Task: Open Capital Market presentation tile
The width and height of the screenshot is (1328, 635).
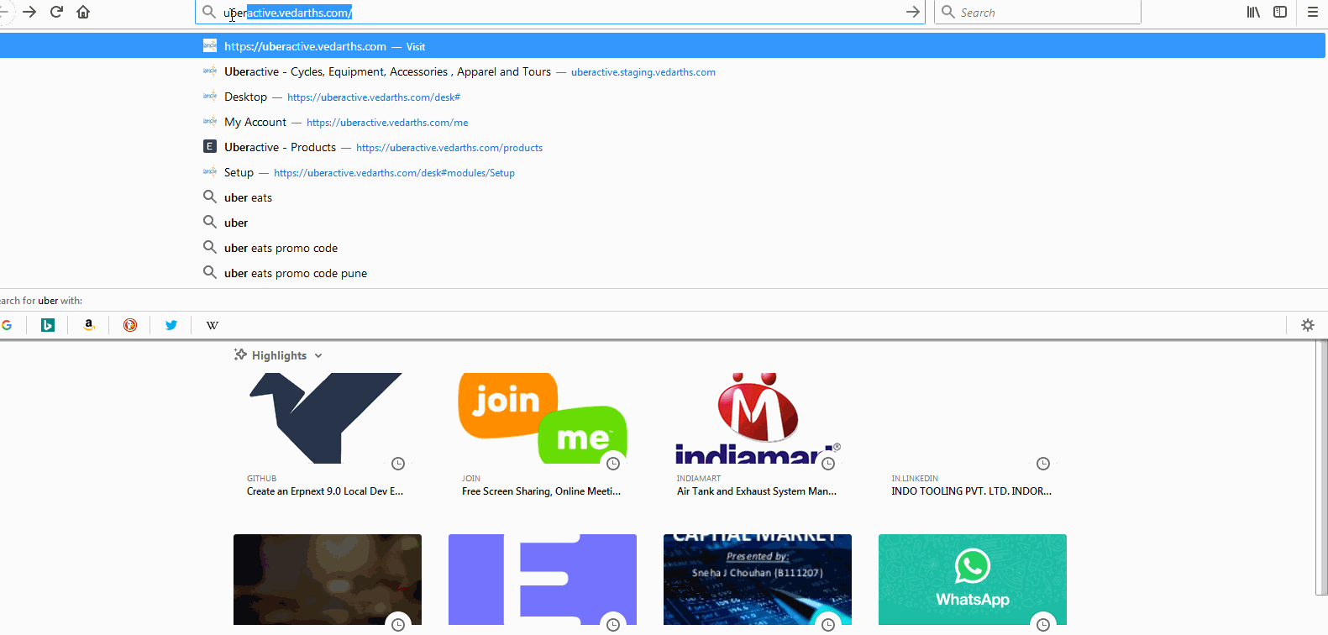Action: [x=758, y=580]
